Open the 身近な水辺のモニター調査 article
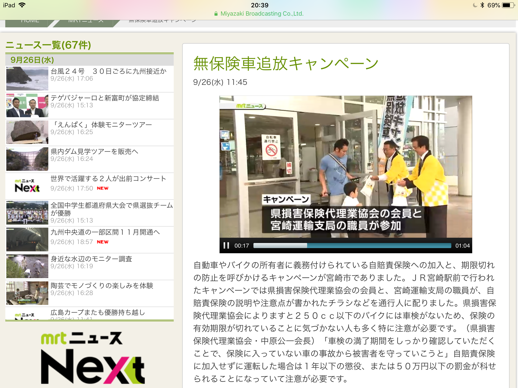 pyautogui.click(x=90, y=266)
